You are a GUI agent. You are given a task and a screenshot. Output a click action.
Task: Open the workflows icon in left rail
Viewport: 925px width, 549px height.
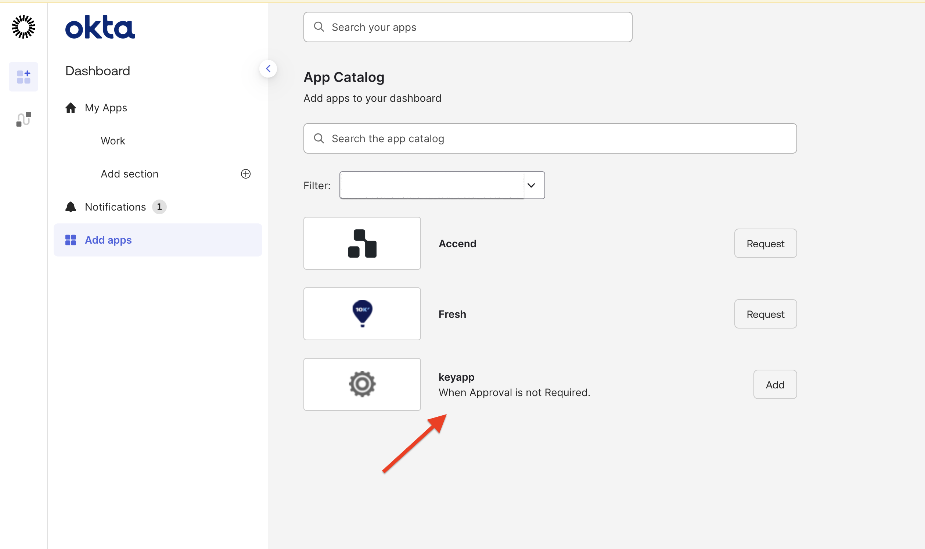click(x=24, y=119)
